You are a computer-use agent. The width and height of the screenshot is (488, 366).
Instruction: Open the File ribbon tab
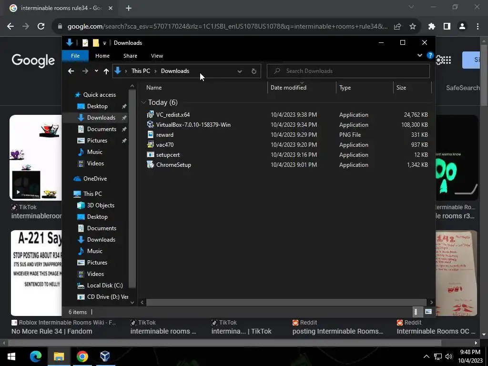[x=75, y=56]
